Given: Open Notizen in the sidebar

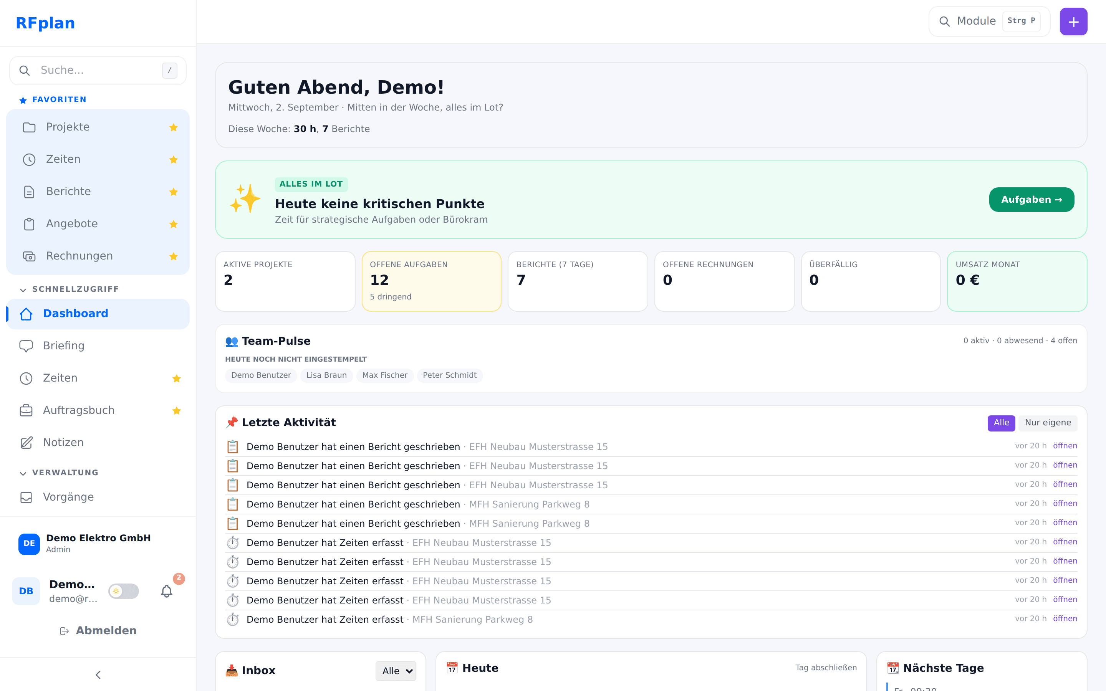Looking at the screenshot, I should (98, 443).
